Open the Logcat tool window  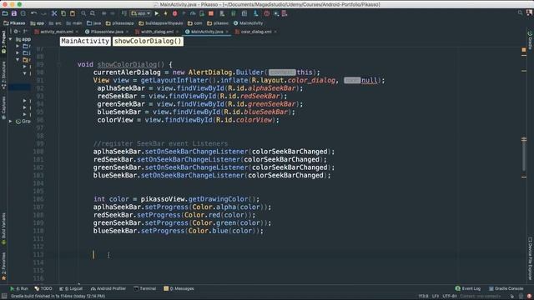(71, 288)
